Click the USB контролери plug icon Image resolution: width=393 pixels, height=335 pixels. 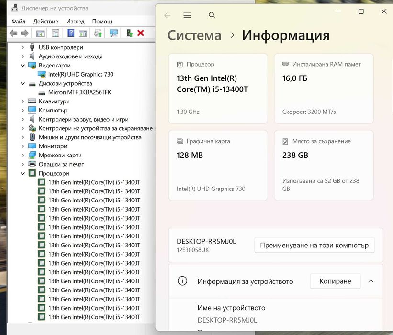click(32, 47)
